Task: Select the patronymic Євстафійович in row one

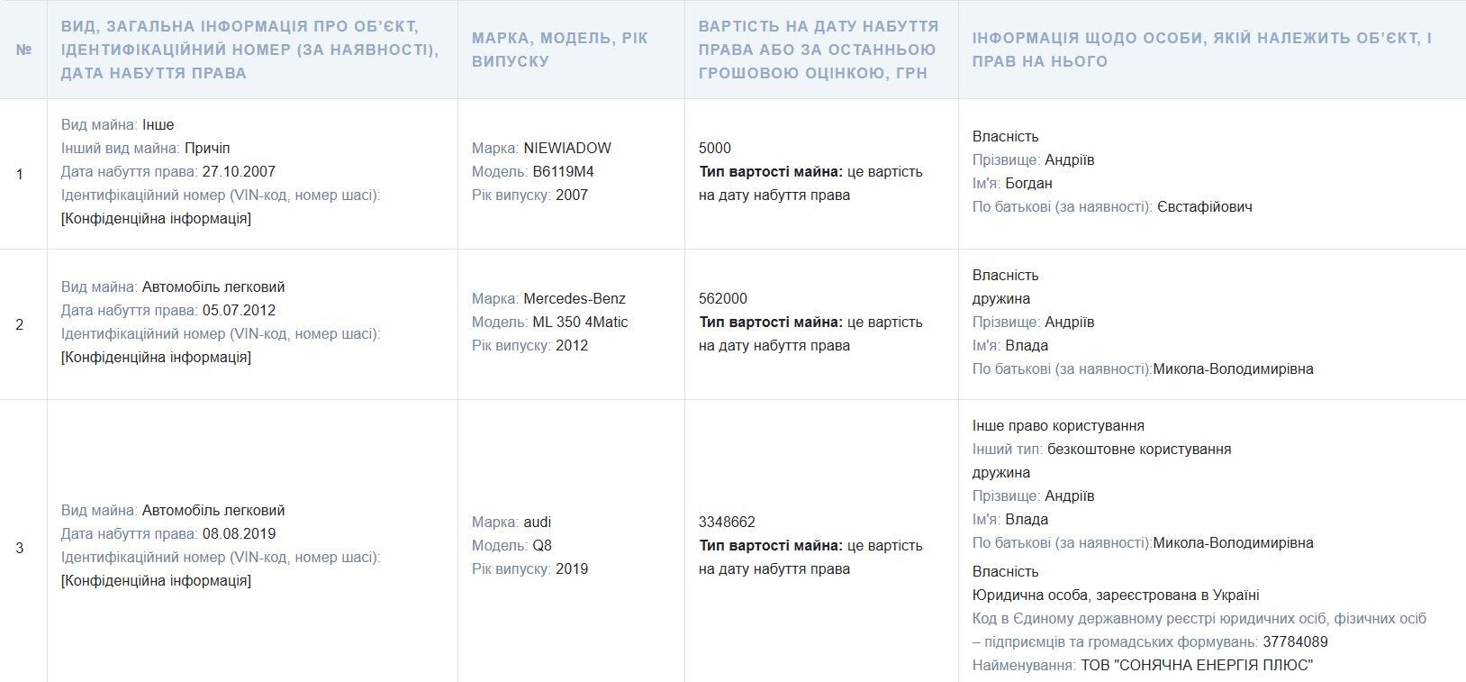Action: [1204, 206]
